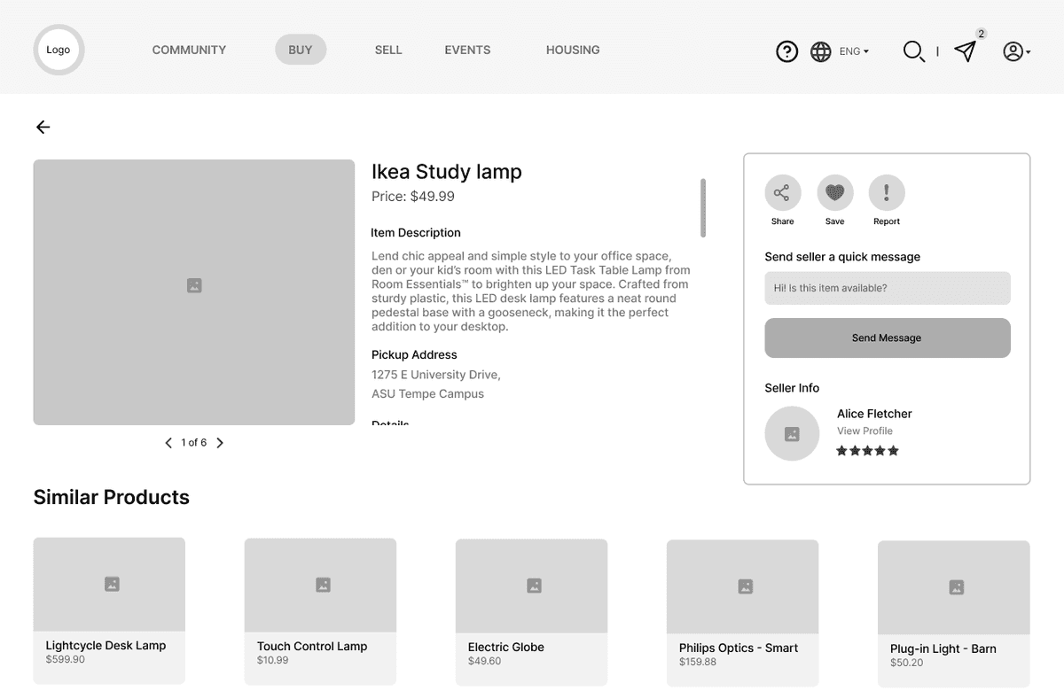Click the Share icon button
The width and height of the screenshot is (1064, 691).
coord(782,192)
